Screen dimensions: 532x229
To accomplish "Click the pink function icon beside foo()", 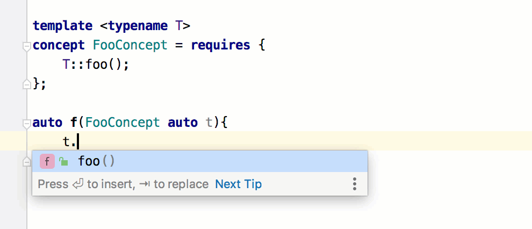I will pos(47,161).
